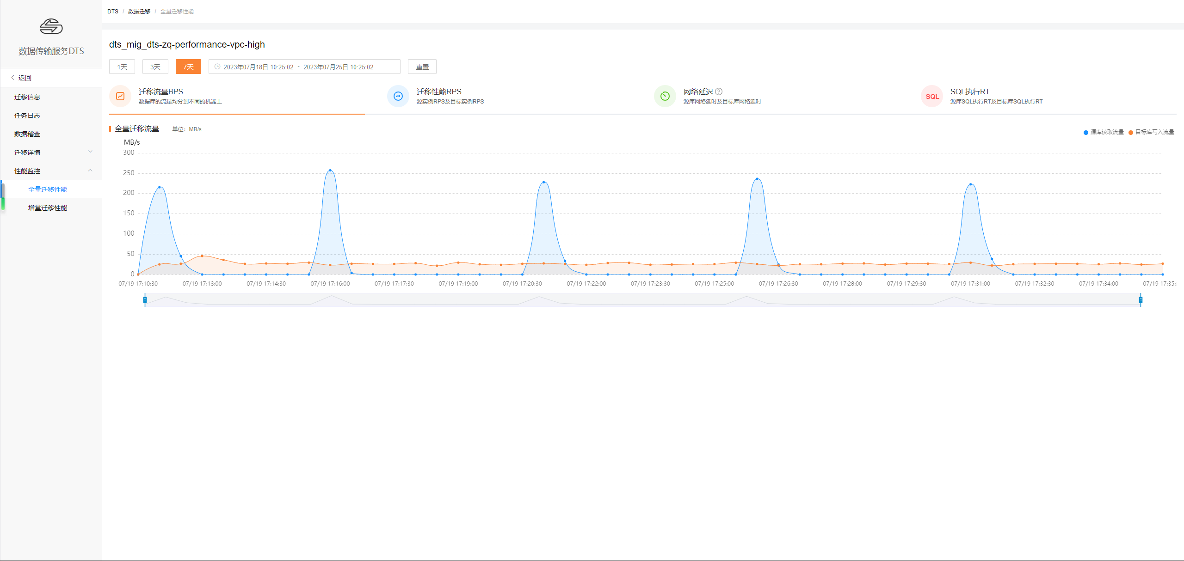Viewport: 1184px width, 561px height.
Task: Click the DTS logo icon in sidebar
Action: (x=51, y=26)
